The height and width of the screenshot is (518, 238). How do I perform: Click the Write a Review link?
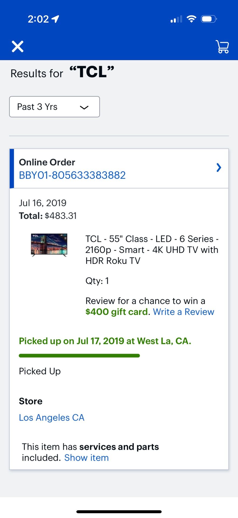[184, 312]
